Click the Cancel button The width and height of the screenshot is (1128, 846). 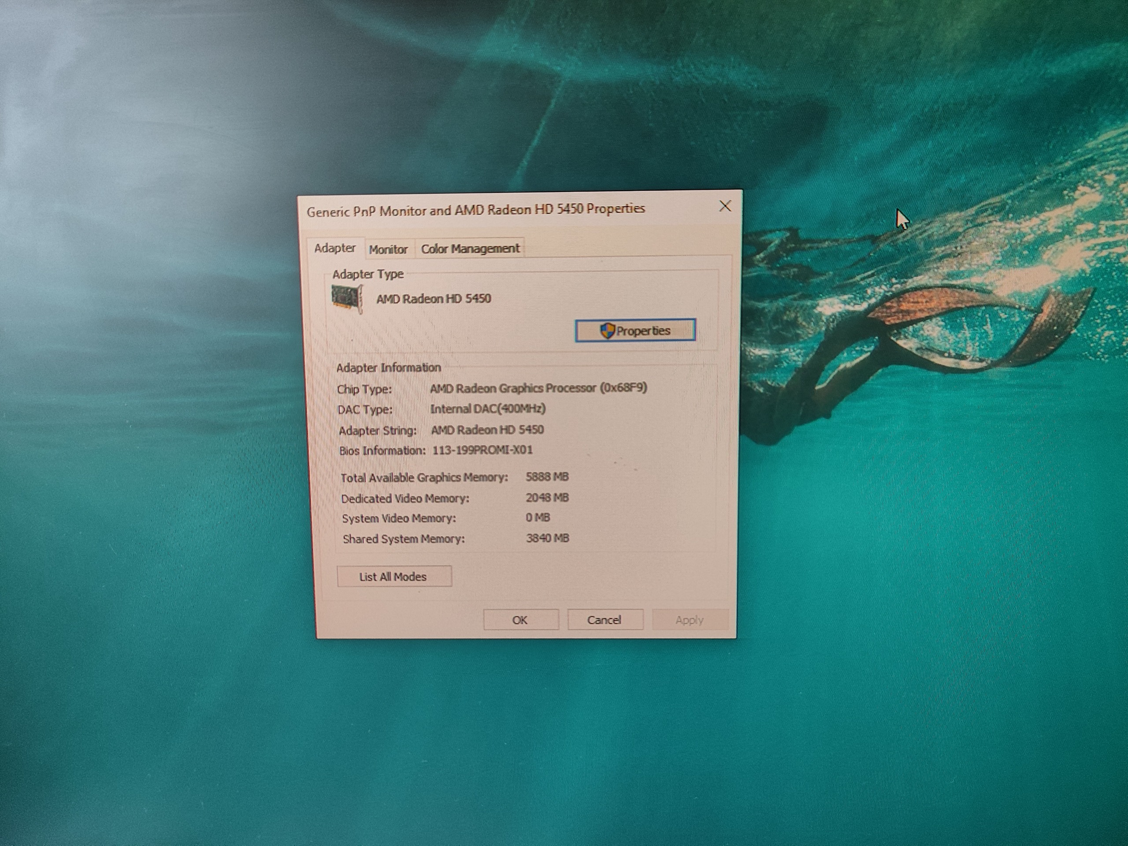tap(604, 620)
